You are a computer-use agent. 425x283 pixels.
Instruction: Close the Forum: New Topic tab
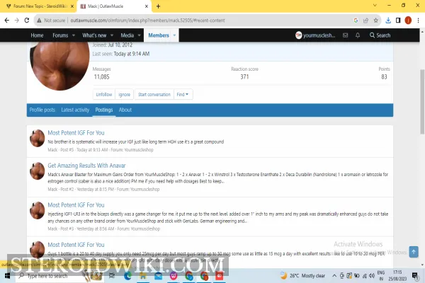pos(72,6)
